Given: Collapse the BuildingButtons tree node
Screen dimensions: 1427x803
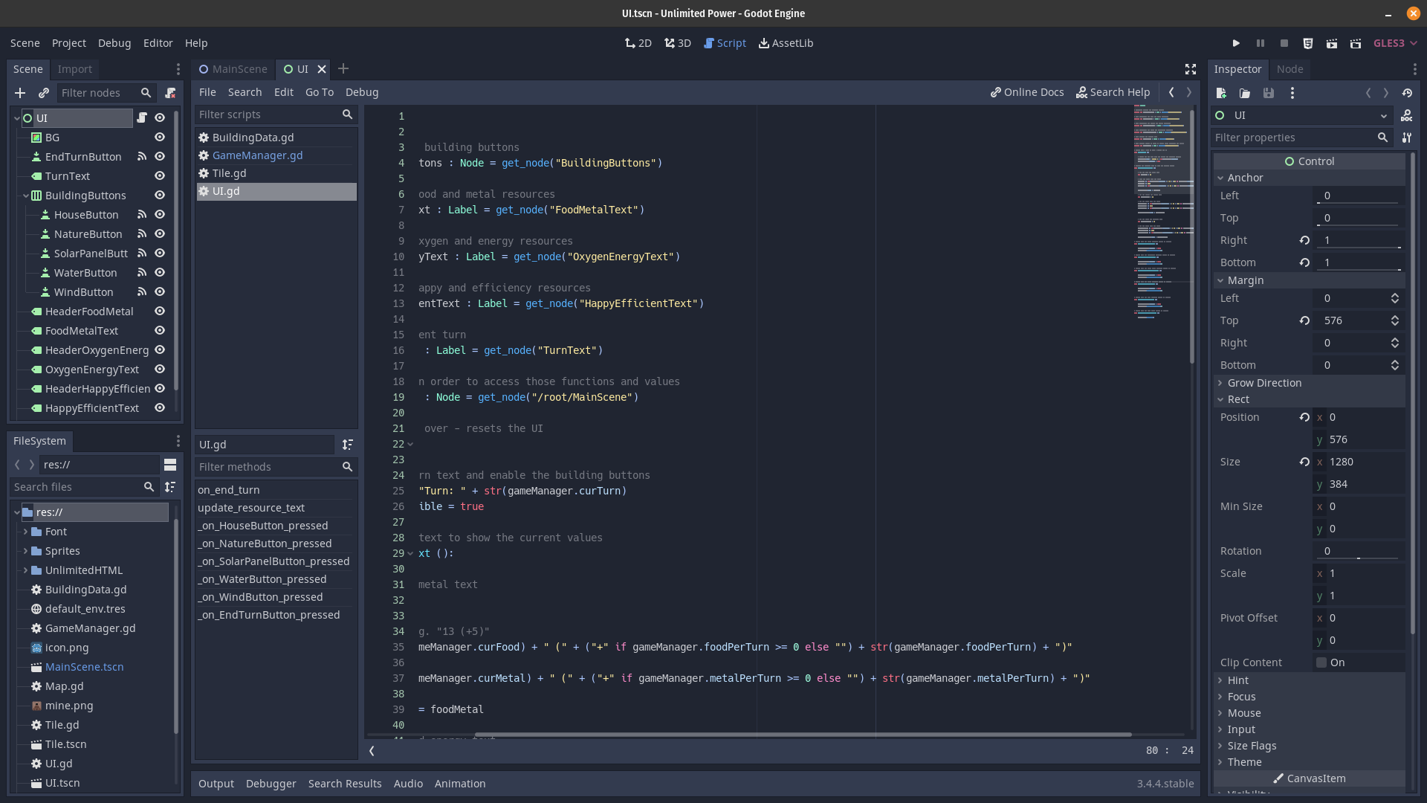Looking at the screenshot, I should (x=26, y=196).
